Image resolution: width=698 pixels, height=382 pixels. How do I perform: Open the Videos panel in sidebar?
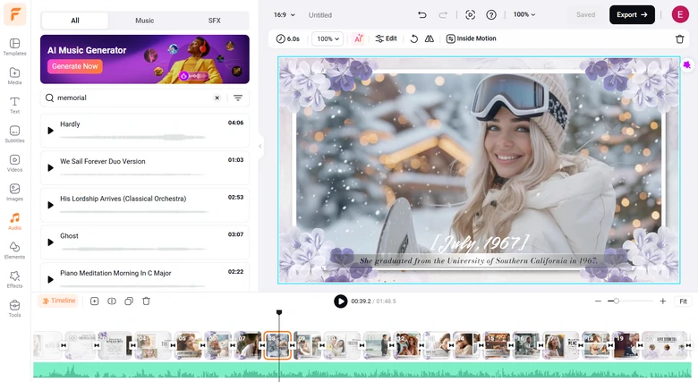pyautogui.click(x=14, y=163)
